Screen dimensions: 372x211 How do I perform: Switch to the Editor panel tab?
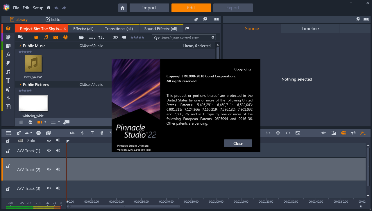pyautogui.click(x=54, y=19)
